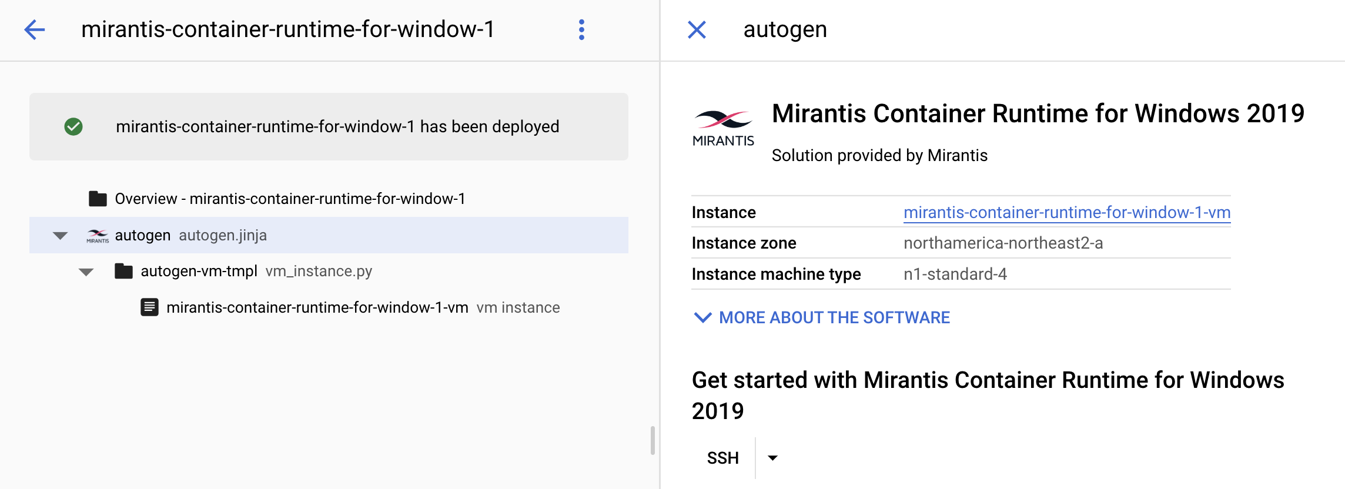The height and width of the screenshot is (489, 1345).
Task: Go back with the left arrow icon
Action: tap(35, 29)
